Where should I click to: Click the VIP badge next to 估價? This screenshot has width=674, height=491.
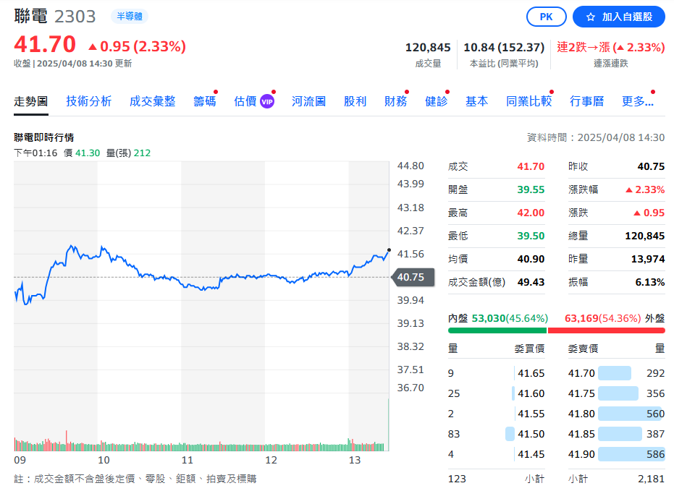point(267,102)
